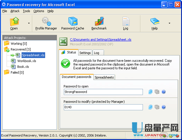Click the status bar version text

[54, 135]
